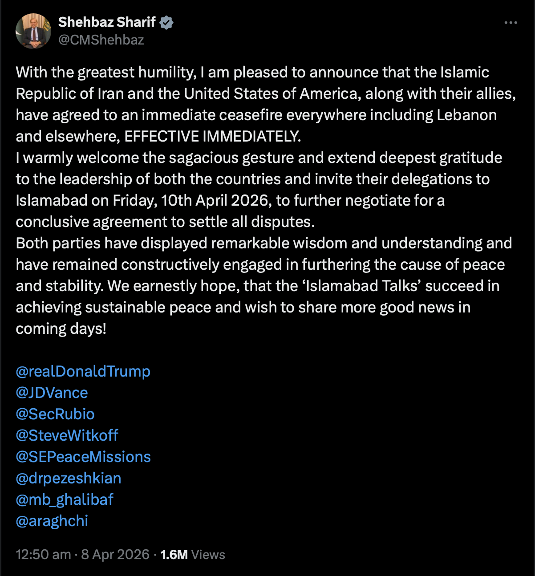The height and width of the screenshot is (576, 535).
Task: Open the @araghchi profile mention
Action: click(x=52, y=521)
